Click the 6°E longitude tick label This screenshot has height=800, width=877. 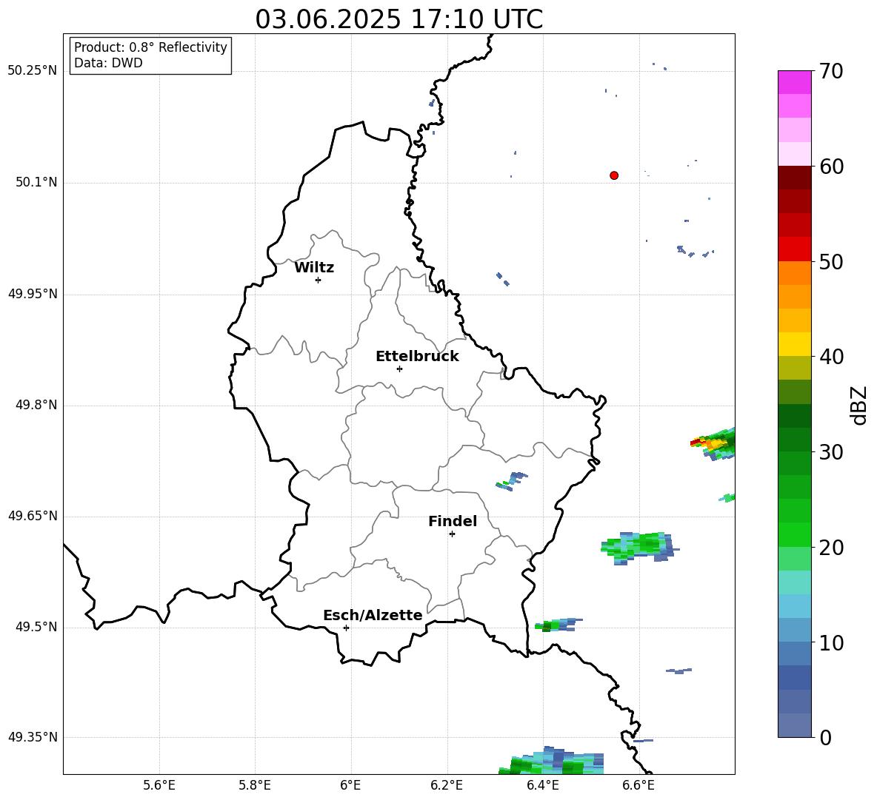tap(350, 785)
